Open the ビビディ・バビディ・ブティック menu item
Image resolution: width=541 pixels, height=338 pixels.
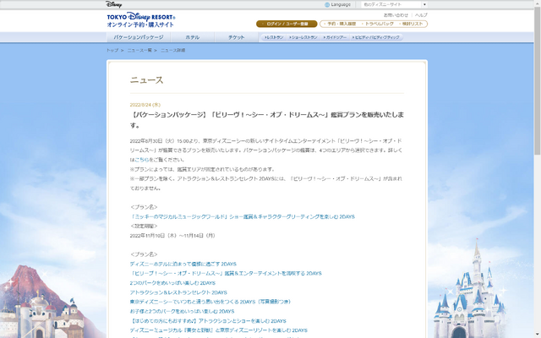(x=376, y=37)
